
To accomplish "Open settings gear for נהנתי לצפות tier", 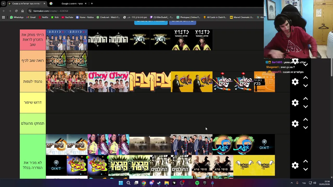I will click(x=295, y=82).
